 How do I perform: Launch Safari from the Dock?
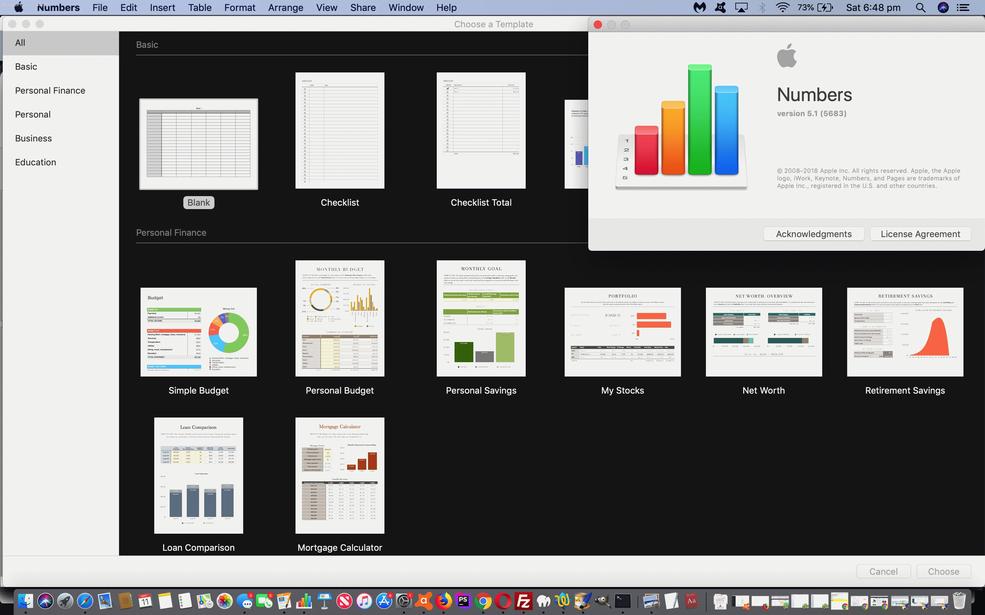click(85, 601)
